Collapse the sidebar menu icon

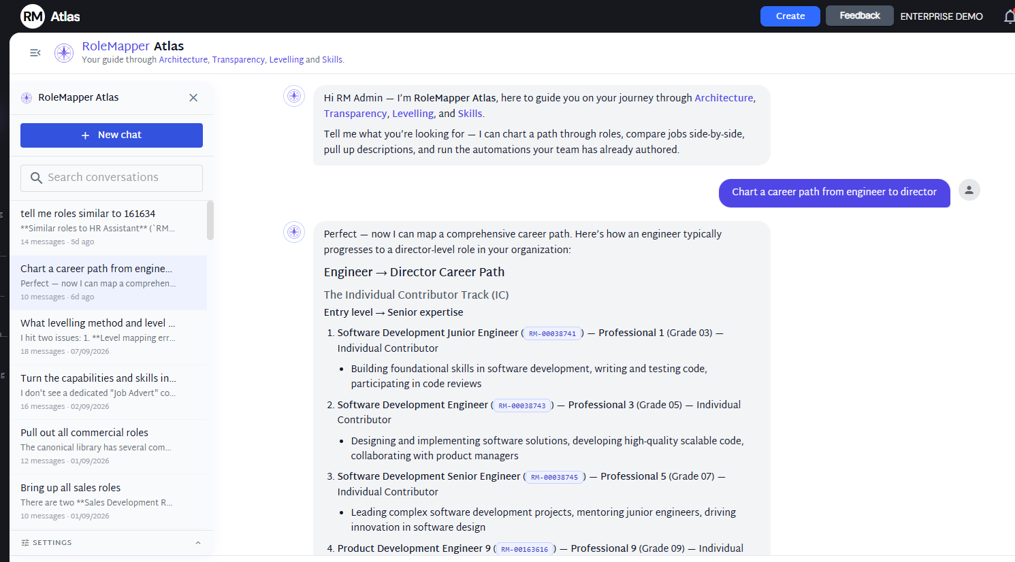point(35,52)
